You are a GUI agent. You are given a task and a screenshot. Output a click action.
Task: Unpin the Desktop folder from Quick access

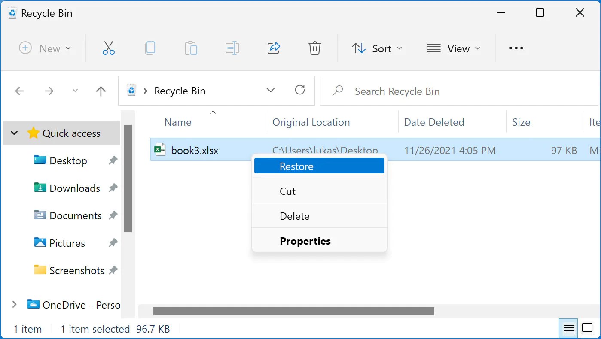click(112, 160)
